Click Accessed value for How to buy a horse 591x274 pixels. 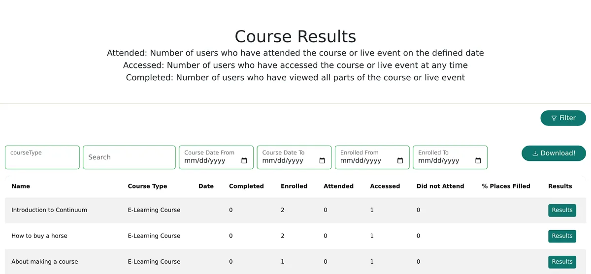372,236
